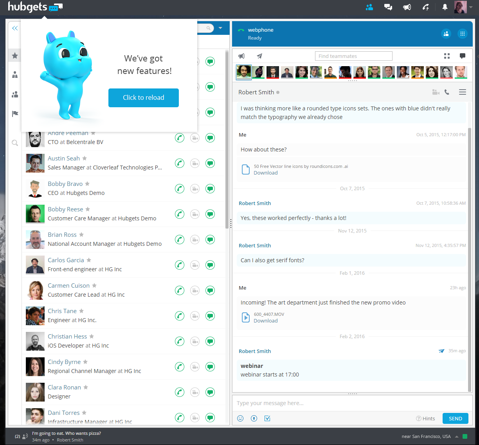479x445 pixels.
Task: Start video call with Robert Smith in chat header
Action: (x=436, y=92)
